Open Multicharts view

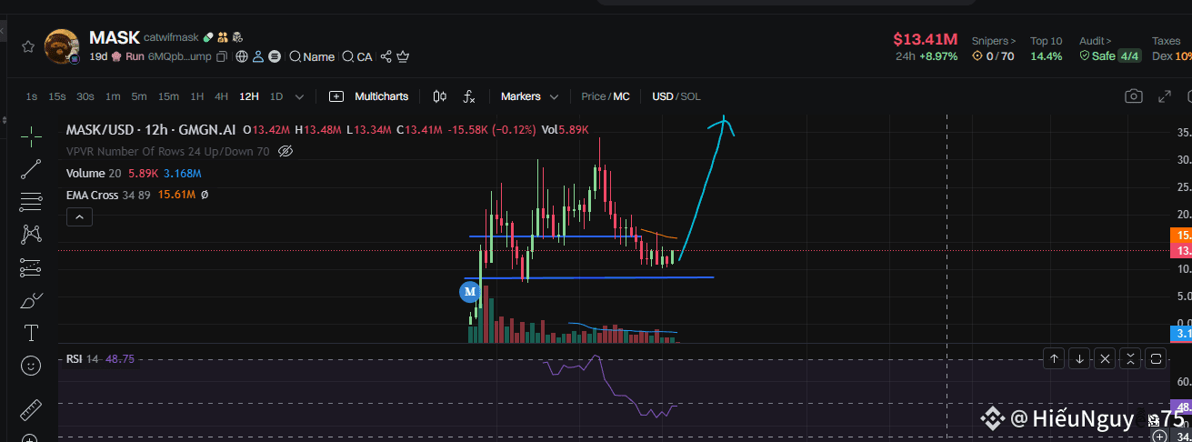pyautogui.click(x=369, y=96)
